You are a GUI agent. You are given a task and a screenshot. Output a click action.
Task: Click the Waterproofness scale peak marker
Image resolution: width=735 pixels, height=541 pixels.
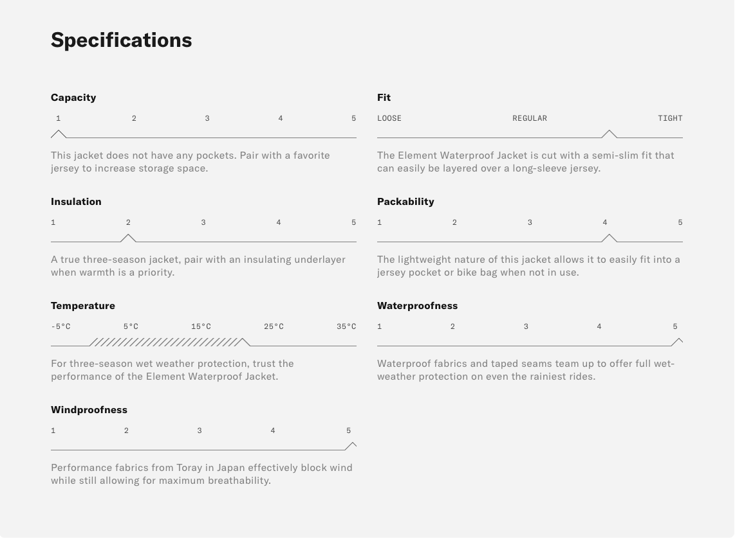[x=677, y=342]
